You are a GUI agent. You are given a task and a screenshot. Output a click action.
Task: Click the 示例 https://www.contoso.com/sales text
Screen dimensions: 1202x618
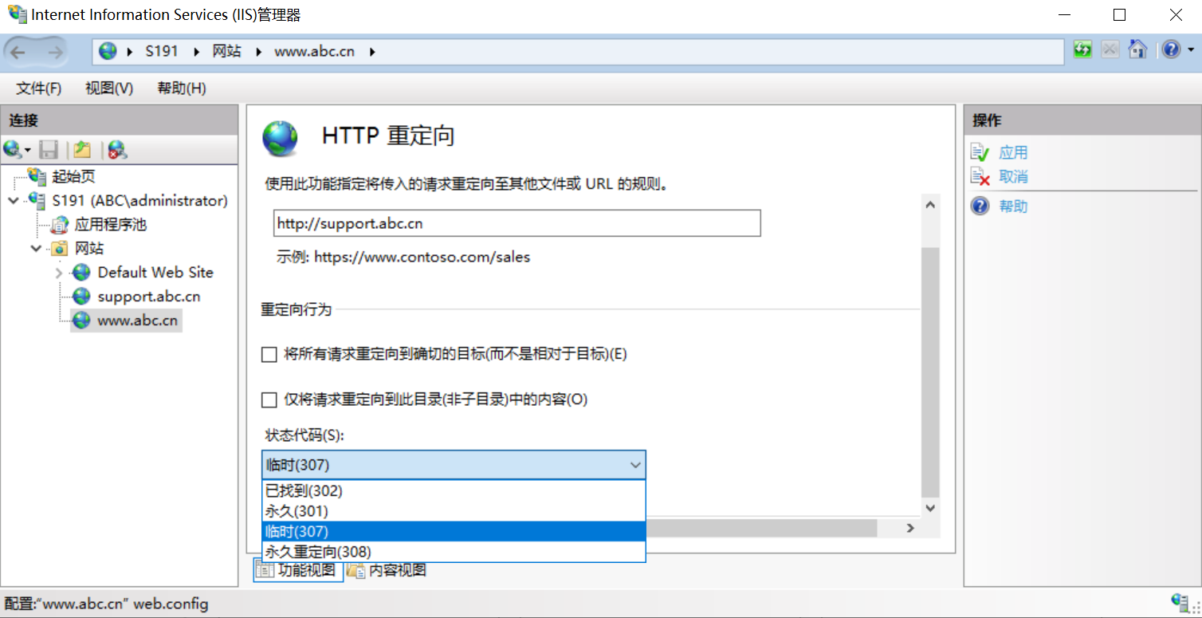coord(403,257)
